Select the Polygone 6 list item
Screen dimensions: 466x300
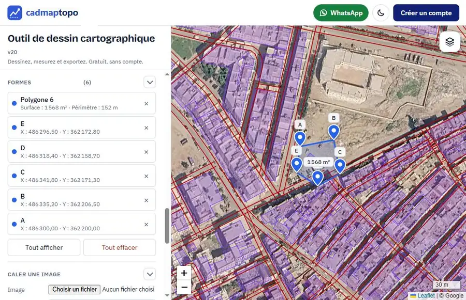82,103
